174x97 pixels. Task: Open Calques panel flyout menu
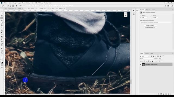pyautogui.click(x=173, y=53)
